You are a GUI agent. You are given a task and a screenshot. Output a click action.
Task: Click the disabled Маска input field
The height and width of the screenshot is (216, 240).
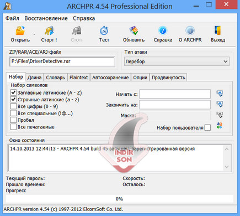point(175,116)
